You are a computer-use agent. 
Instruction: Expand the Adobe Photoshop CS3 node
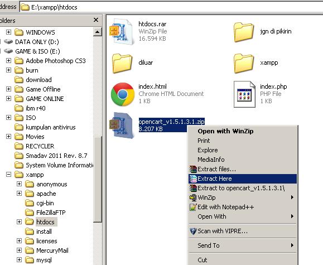(8, 61)
